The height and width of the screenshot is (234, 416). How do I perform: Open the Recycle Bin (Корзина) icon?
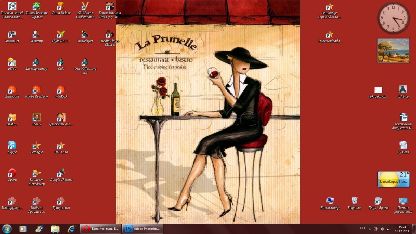354,201
